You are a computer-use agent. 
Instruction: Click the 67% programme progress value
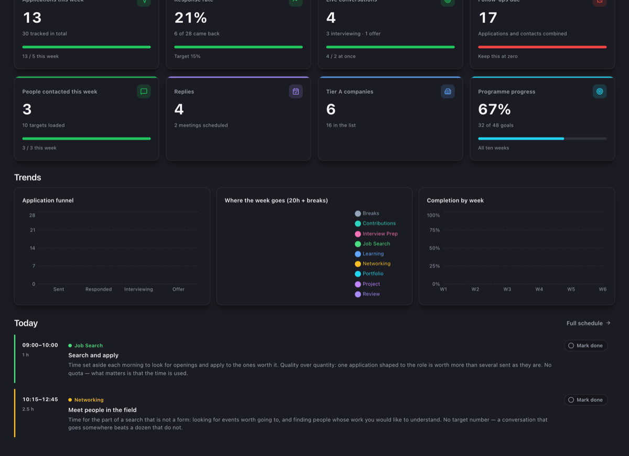[494, 109]
